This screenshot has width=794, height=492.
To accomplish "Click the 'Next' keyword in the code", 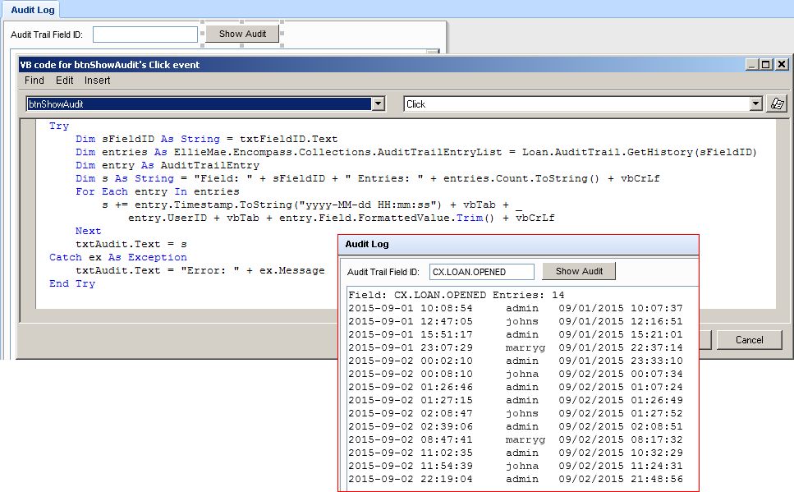I will (88, 231).
